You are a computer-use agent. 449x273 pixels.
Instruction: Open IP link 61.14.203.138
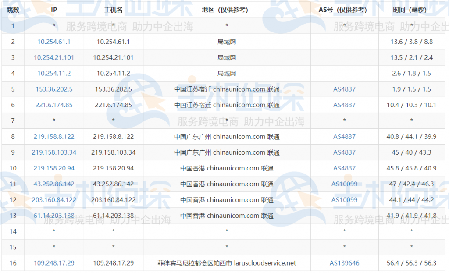click(x=54, y=216)
